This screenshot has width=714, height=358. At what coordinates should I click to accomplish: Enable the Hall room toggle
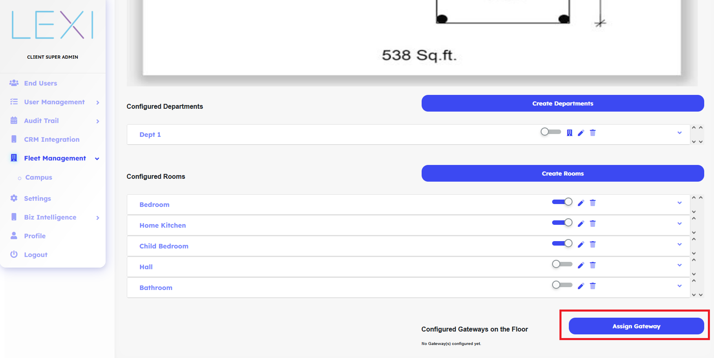point(562,264)
